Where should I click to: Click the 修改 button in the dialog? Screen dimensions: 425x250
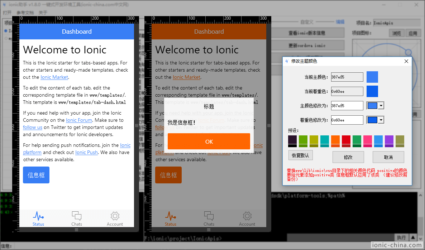click(348, 157)
